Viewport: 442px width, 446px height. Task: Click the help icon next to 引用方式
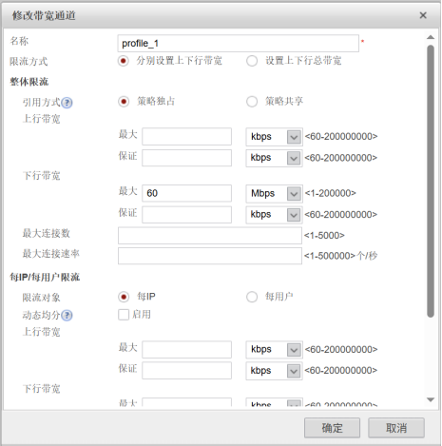pos(67,103)
